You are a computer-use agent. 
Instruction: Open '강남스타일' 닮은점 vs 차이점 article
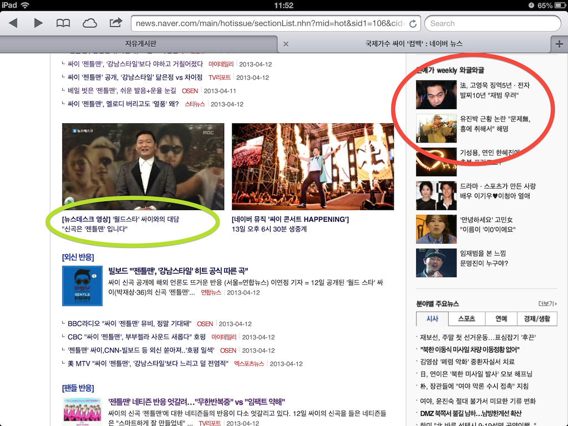[135, 78]
